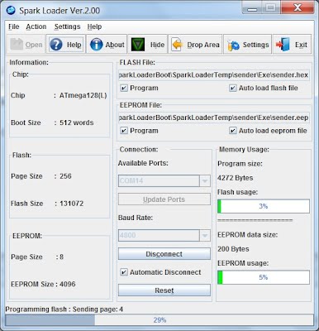Open the Settings menu

click(x=67, y=26)
